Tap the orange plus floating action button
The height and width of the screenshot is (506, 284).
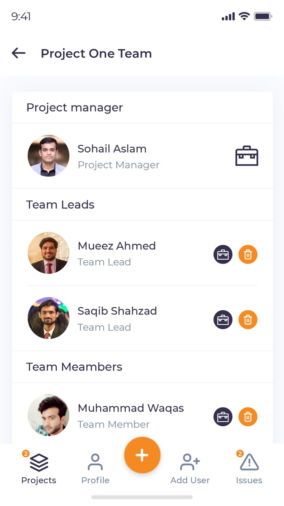click(x=142, y=455)
